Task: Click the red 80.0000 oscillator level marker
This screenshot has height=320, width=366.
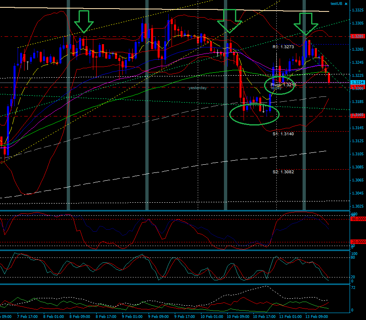Action: coord(357,219)
